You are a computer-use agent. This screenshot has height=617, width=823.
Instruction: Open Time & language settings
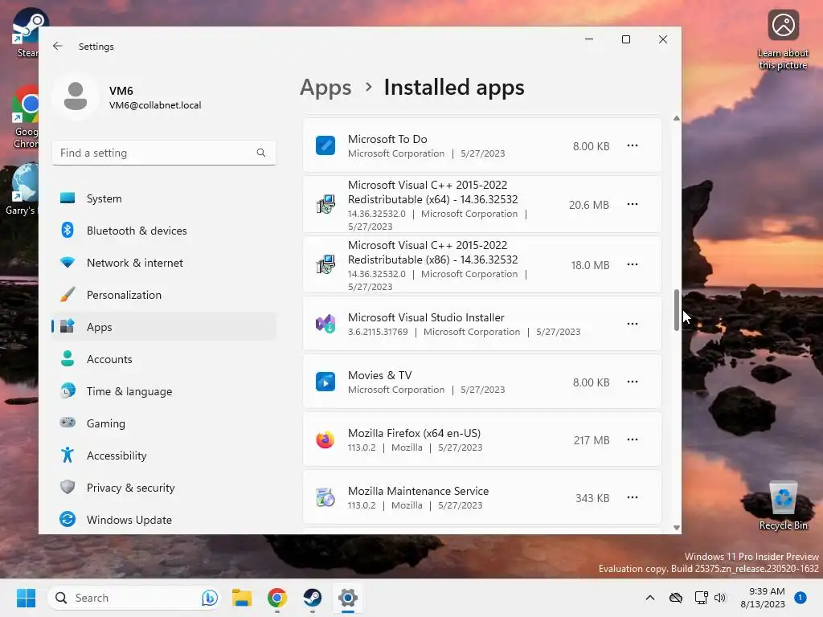(x=164, y=391)
